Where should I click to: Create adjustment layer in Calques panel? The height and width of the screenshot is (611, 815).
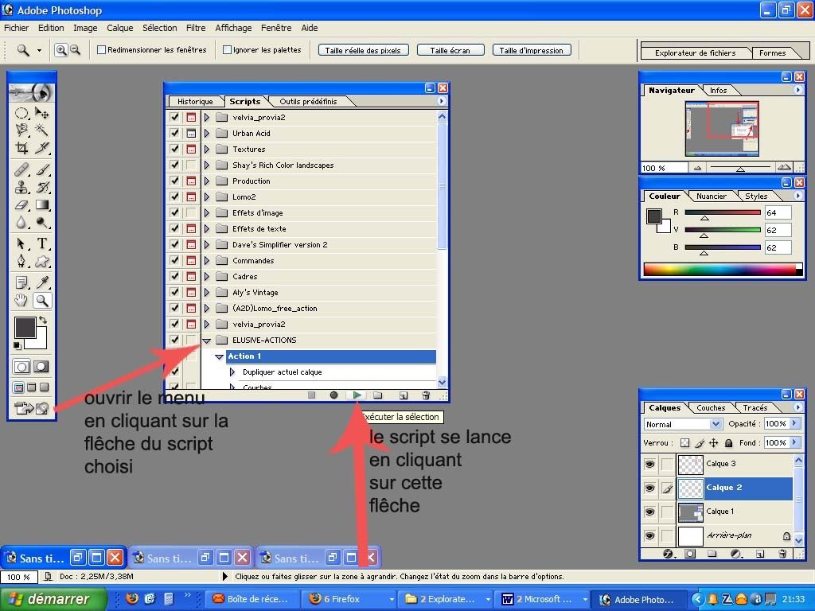click(x=736, y=554)
